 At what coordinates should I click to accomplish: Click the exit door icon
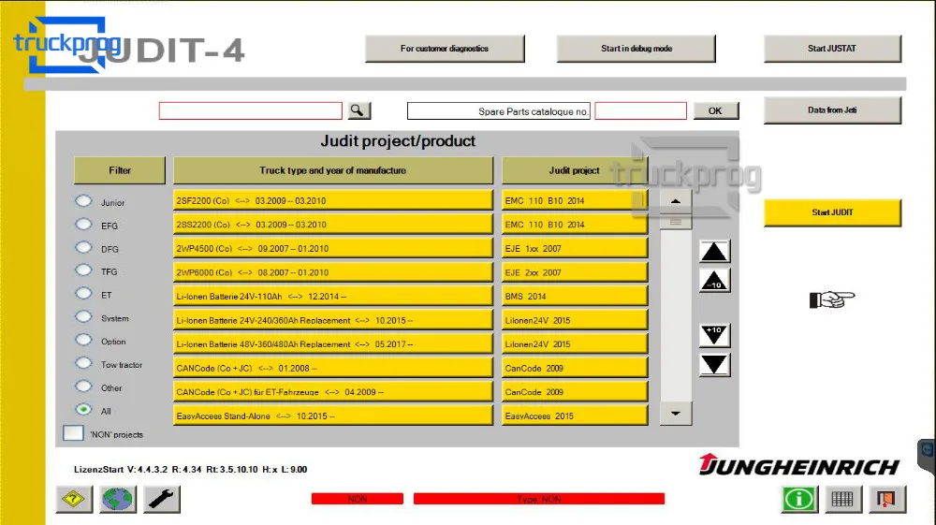886,499
